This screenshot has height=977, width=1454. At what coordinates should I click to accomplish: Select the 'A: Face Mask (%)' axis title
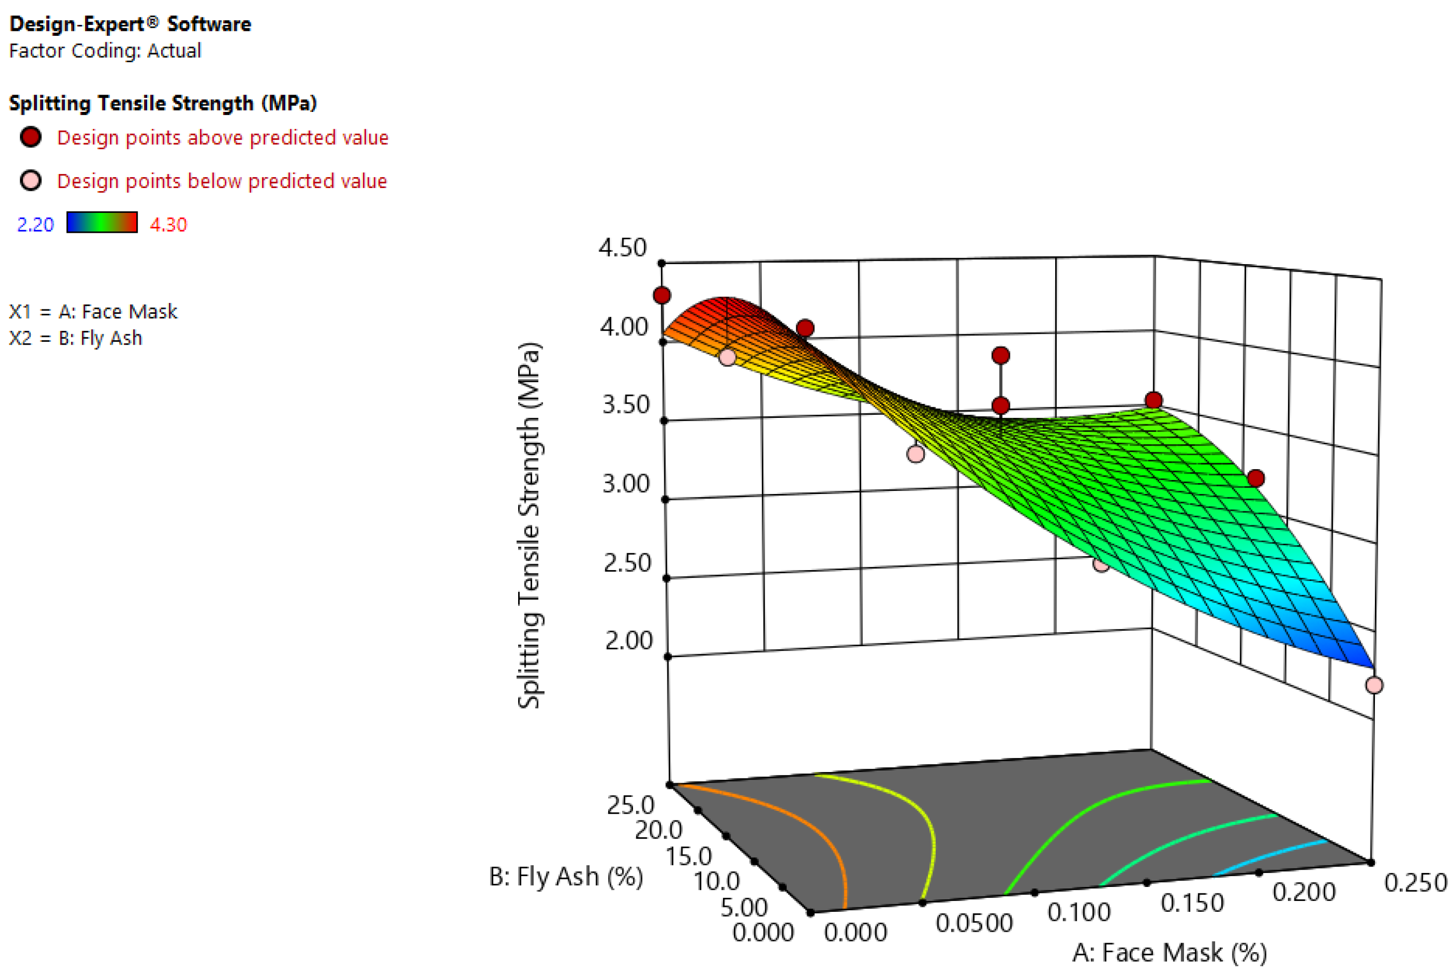point(1170,953)
